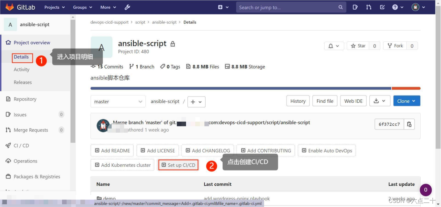Open the notification bell dropdown

point(334,46)
